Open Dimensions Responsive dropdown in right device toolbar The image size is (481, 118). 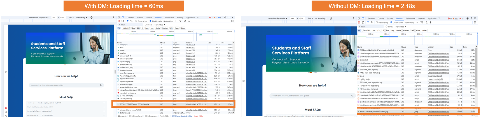(277, 18)
